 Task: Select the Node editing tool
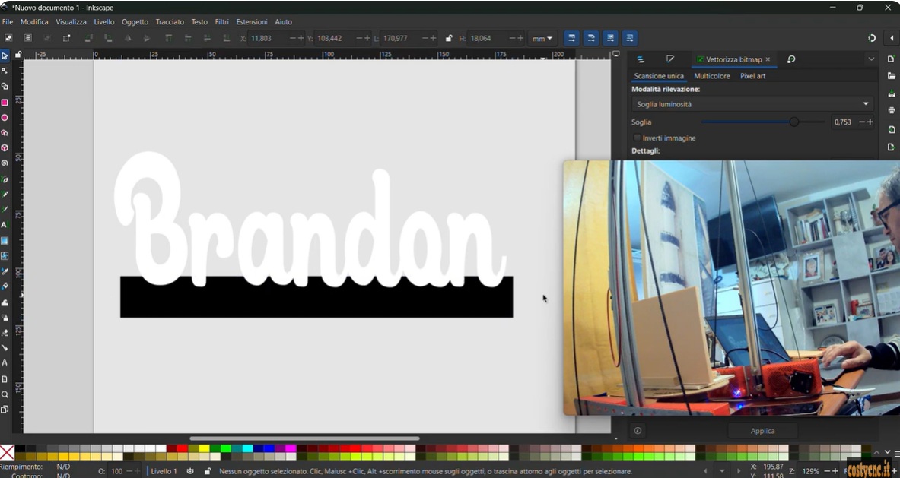pos(5,71)
